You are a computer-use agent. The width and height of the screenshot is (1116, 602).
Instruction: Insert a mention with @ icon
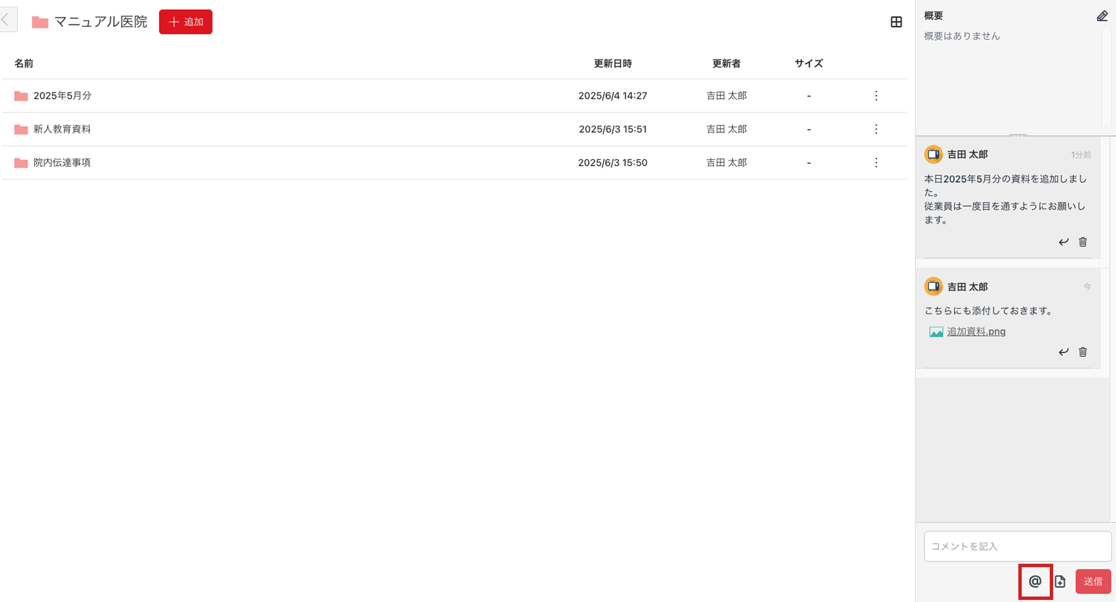(1035, 582)
